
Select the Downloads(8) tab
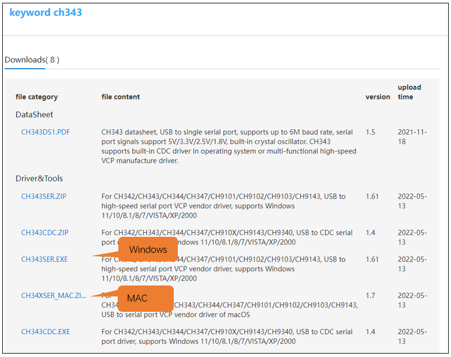click(32, 60)
